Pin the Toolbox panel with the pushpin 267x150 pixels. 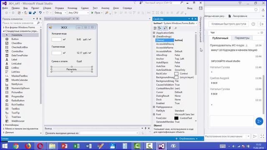click(37, 19)
